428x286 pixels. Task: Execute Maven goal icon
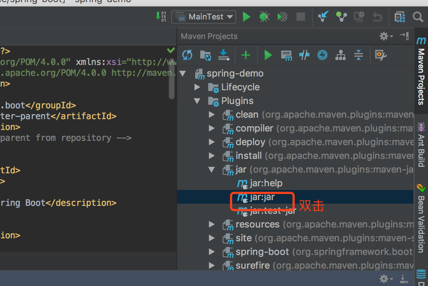pyautogui.click(x=286, y=55)
